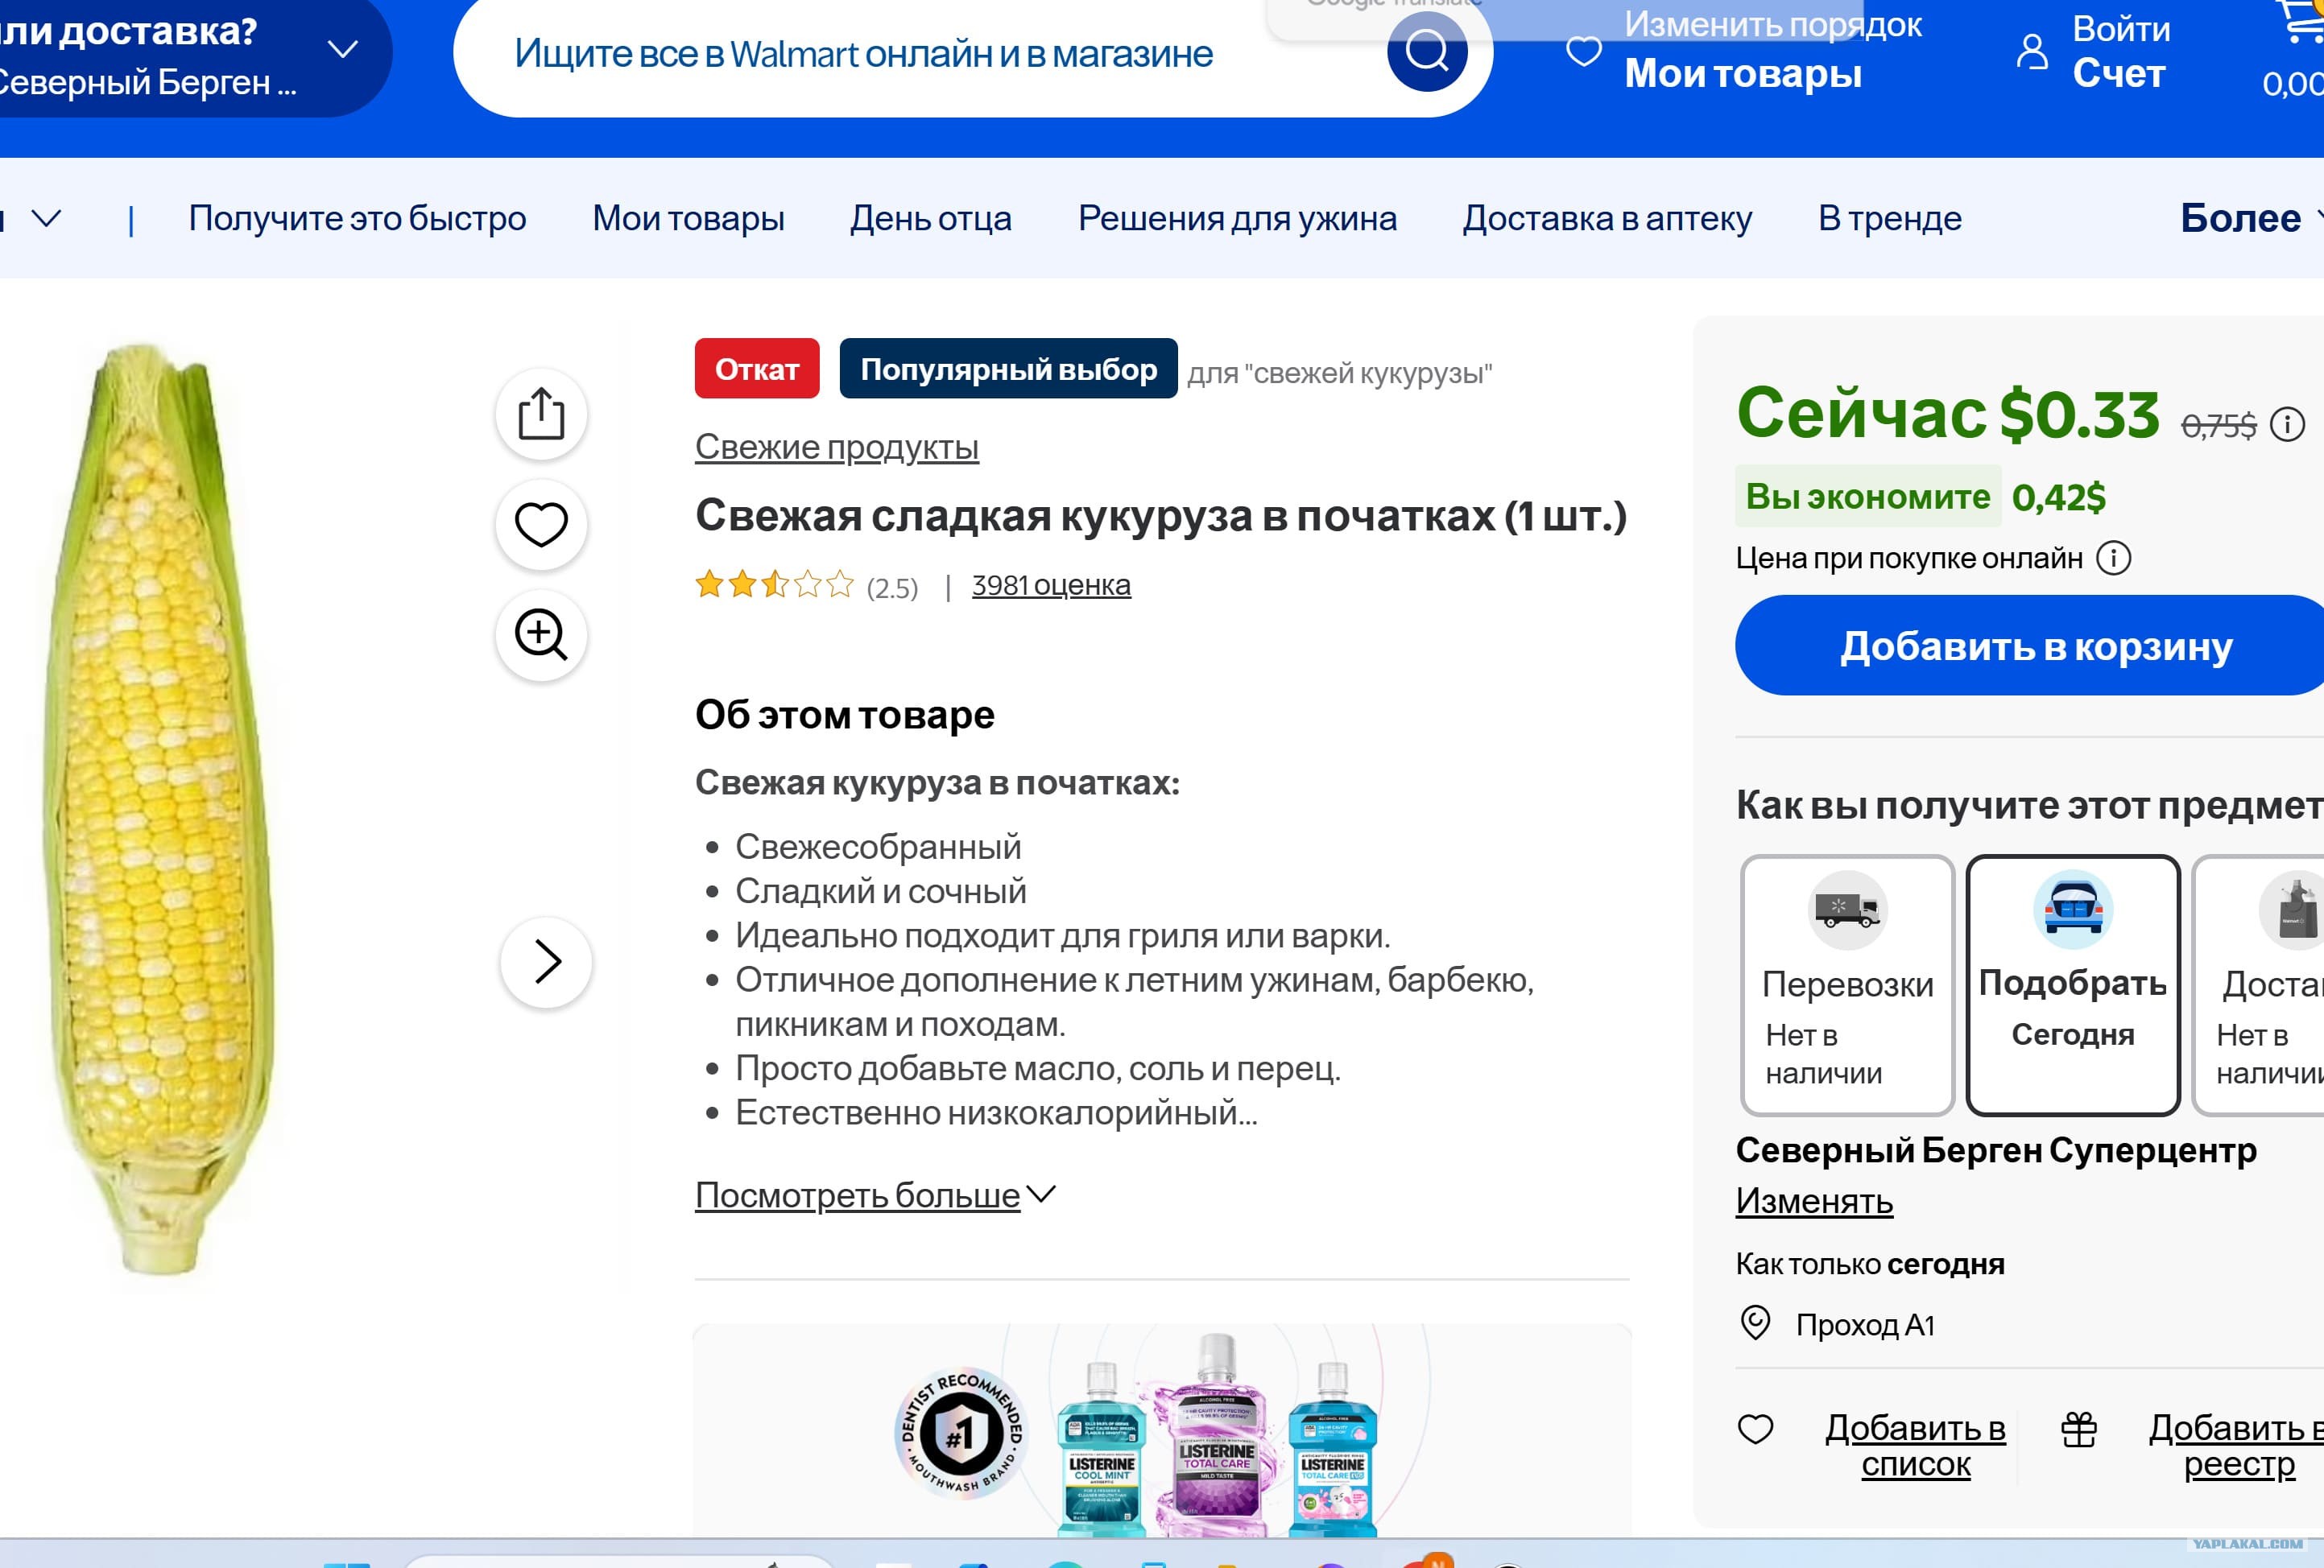Click Добавить в реестр link
Screen dimensions: 2324x1568
(x=2238, y=1446)
